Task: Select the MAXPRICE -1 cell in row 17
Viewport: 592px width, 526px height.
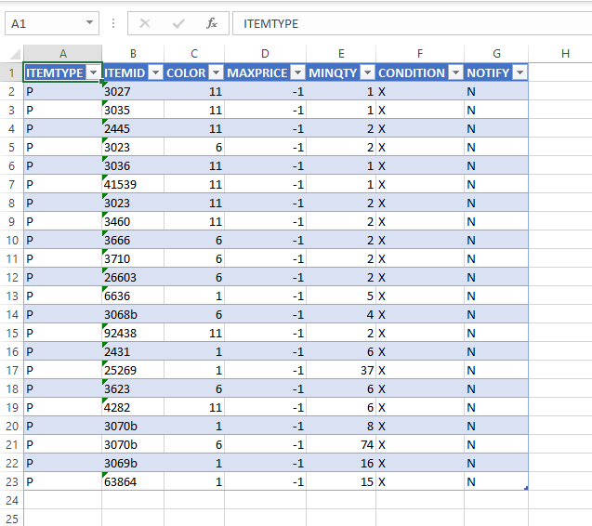Action: (265, 370)
